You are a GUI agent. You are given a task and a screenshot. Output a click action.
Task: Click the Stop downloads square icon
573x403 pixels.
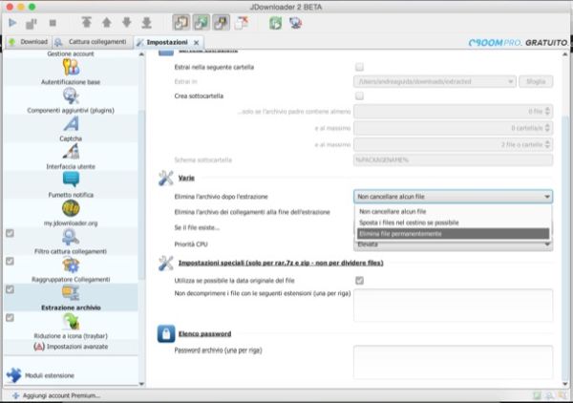(x=52, y=20)
